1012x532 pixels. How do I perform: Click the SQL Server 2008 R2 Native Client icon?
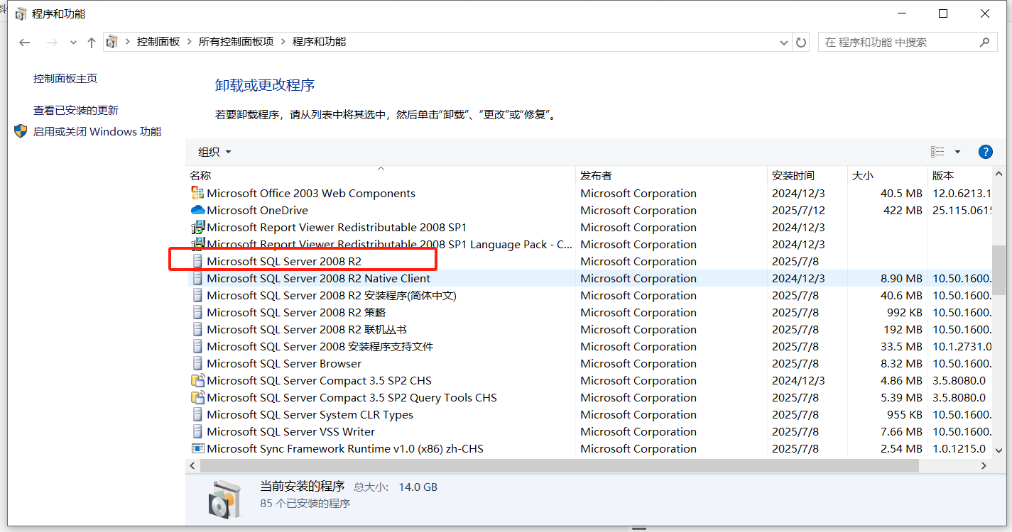point(197,278)
